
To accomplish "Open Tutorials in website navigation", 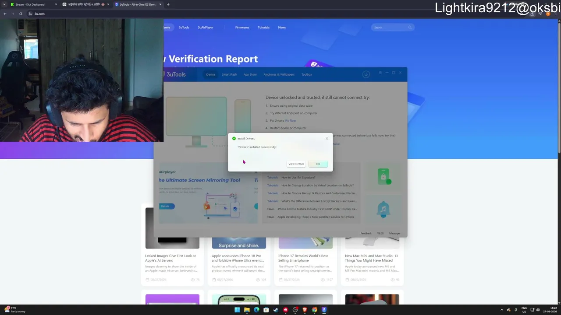I will (263, 28).
